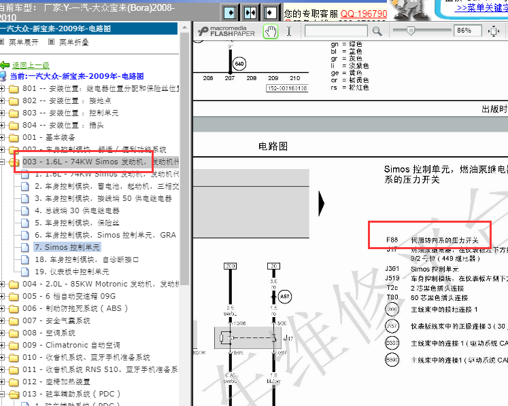508x406 pixels.
Task: Click the left-arrow panel layout icon
Action: pos(270,13)
